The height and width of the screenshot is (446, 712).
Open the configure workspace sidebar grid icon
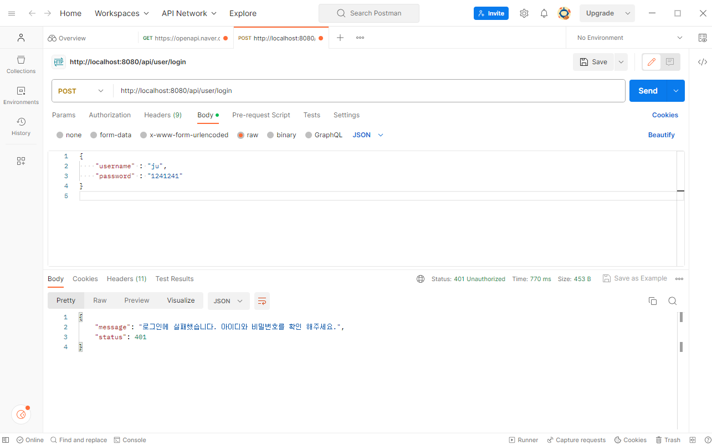[x=21, y=161]
